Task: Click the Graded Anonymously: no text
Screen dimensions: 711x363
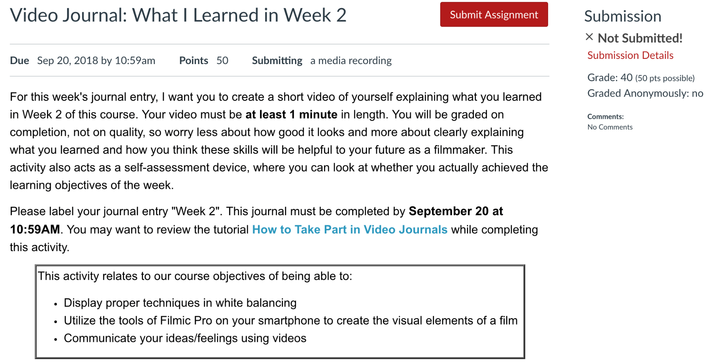Action: point(645,93)
